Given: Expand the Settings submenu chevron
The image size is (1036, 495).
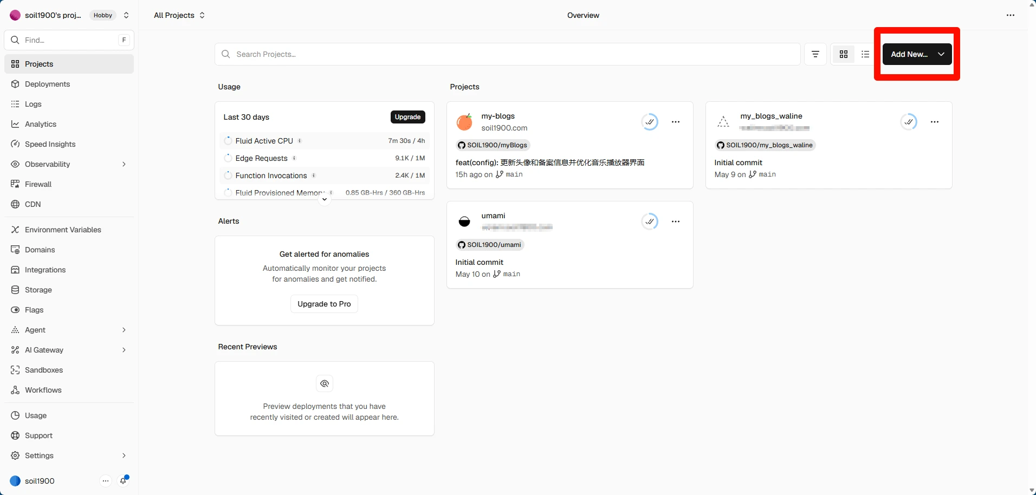Looking at the screenshot, I should pos(124,455).
